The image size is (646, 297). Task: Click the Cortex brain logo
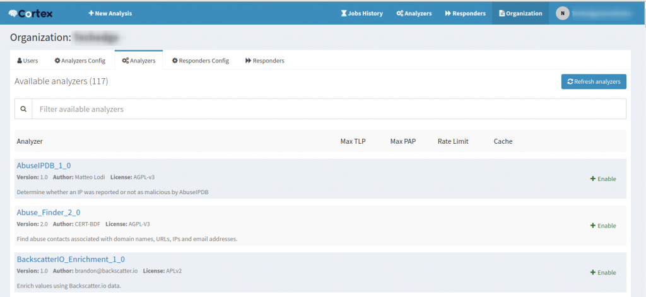[30, 14]
